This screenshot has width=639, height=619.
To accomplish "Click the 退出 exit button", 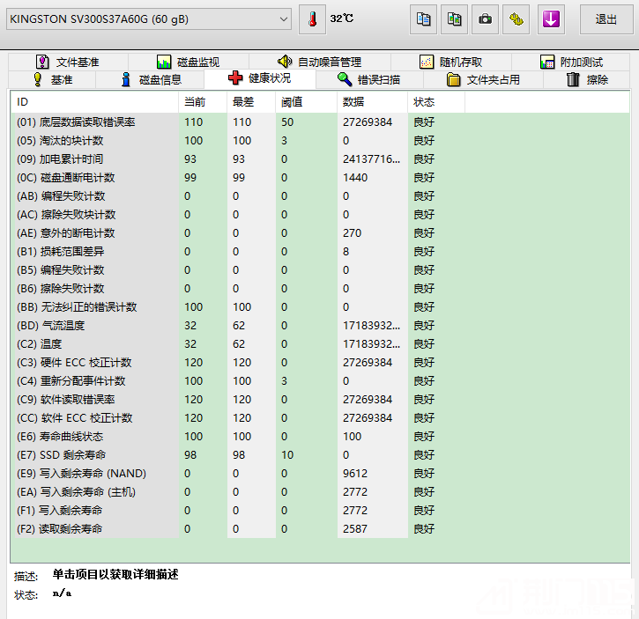I will coord(606,19).
